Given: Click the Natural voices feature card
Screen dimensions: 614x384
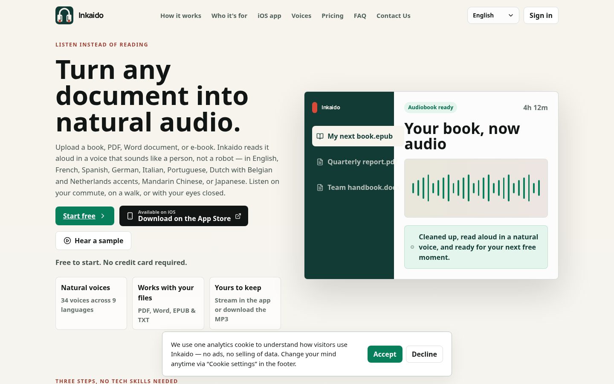Looking at the screenshot, I should (x=91, y=303).
